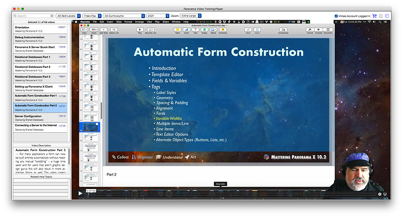This screenshot has width=403, height=217.
Task: Click the AirPlay icon in player bar
Action: pos(385,194)
